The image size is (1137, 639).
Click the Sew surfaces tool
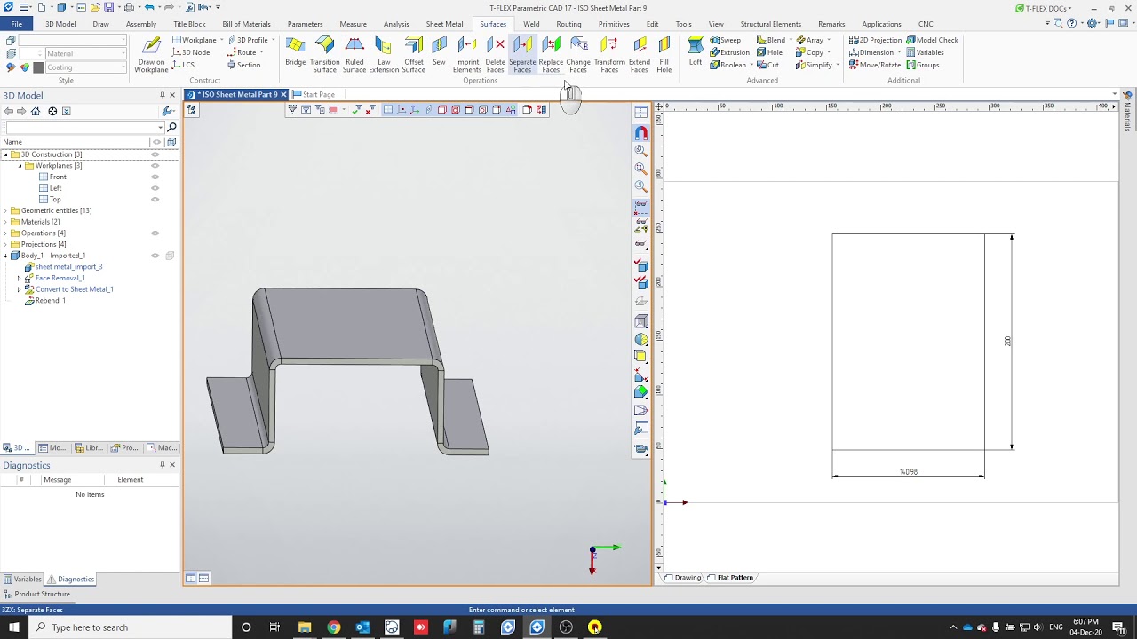tap(439, 51)
